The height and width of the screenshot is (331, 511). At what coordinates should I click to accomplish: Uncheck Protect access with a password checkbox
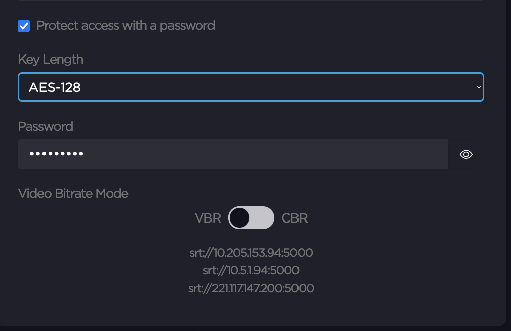tap(24, 26)
